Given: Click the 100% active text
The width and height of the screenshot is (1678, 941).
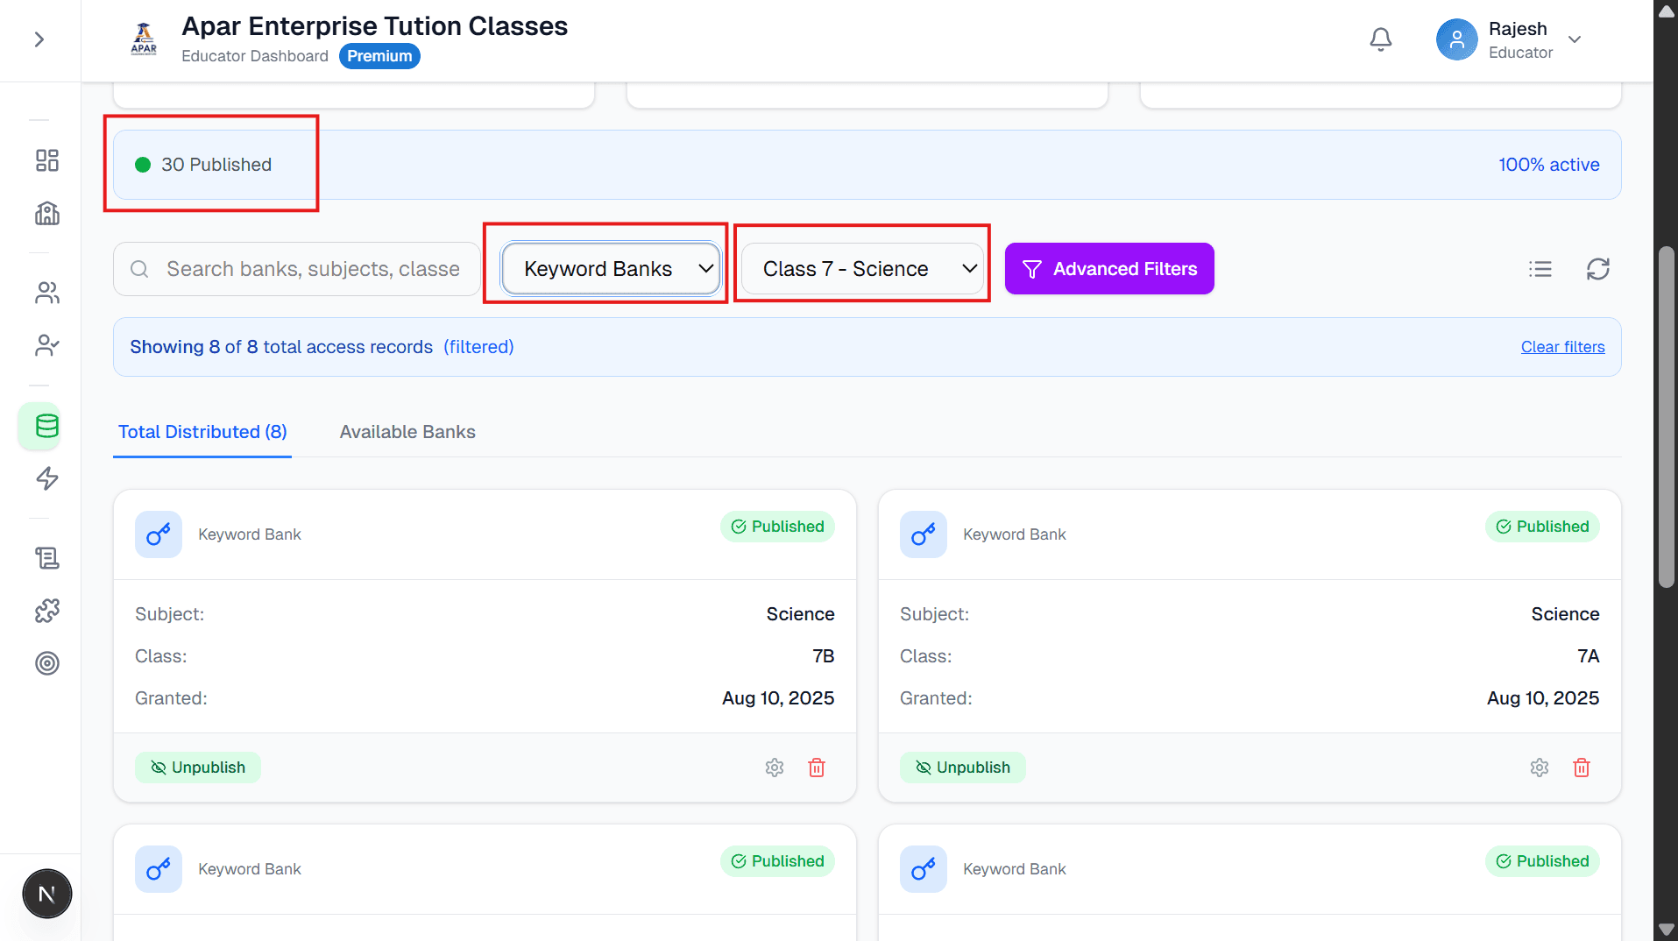Looking at the screenshot, I should tap(1548, 165).
